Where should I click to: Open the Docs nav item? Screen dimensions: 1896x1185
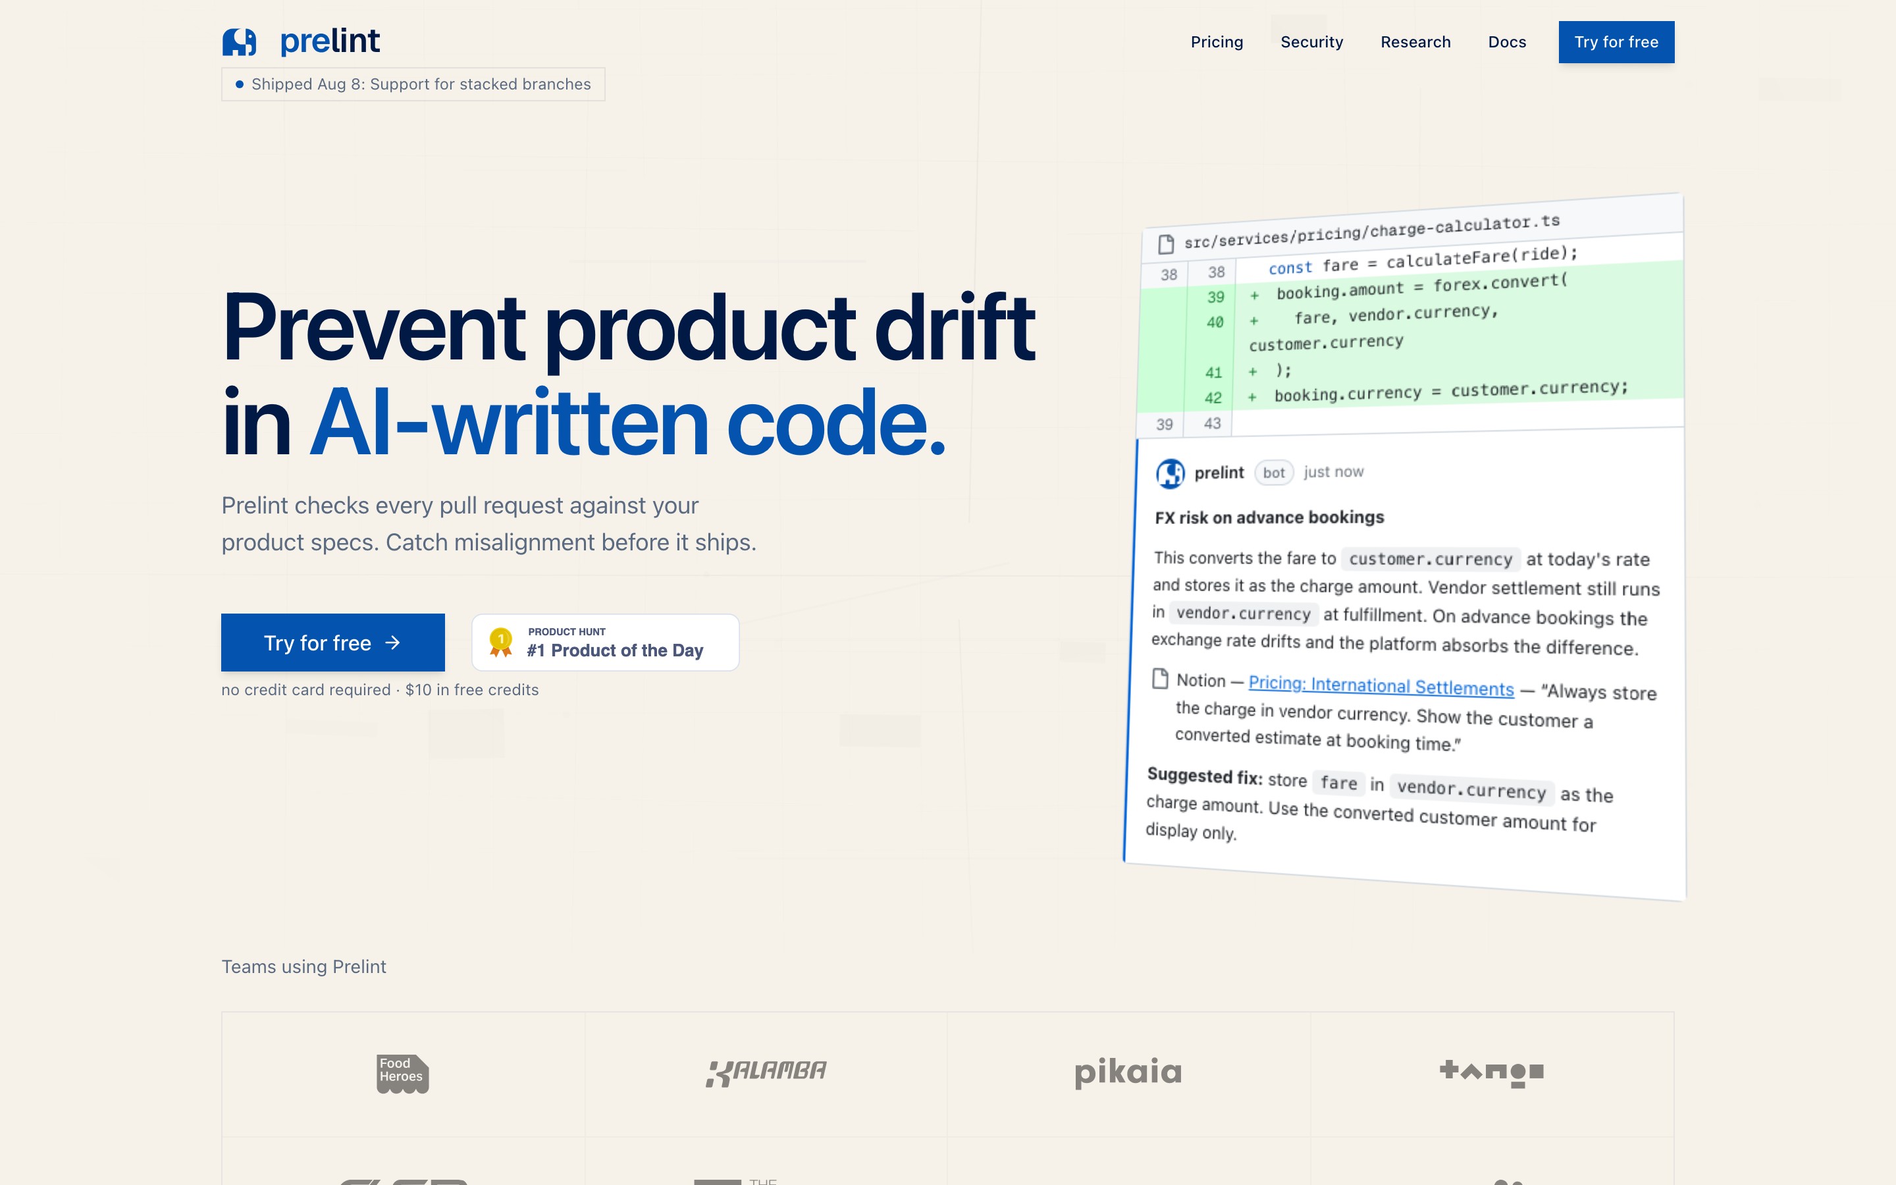(1507, 42)
